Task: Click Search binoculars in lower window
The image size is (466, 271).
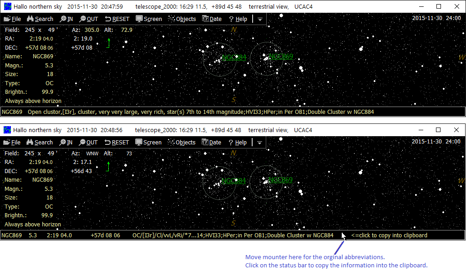Action: tap(40, 142)
